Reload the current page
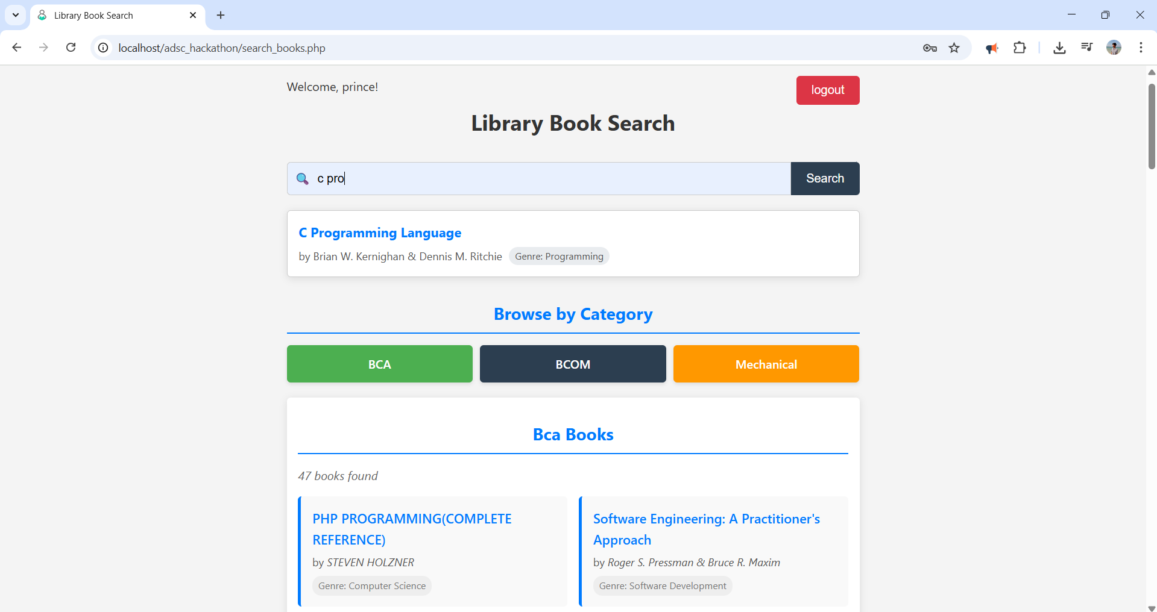 point(71,48)
